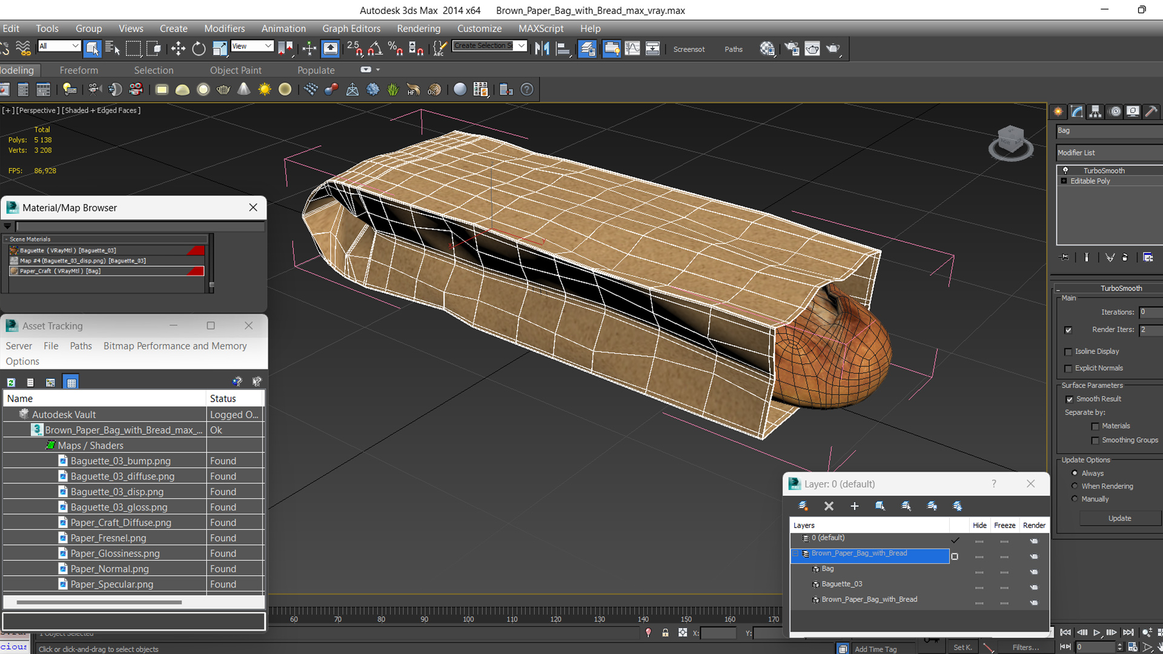The image size is (1163, 654).
Task: Switch to the Freeform ribbon tab
Action: point(79,70)
